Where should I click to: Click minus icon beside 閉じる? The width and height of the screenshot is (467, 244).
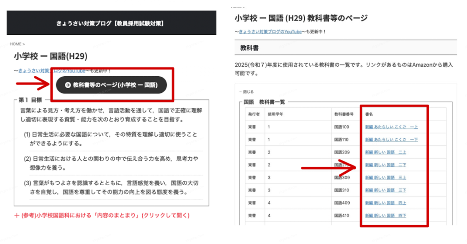(x=240, y=91)
